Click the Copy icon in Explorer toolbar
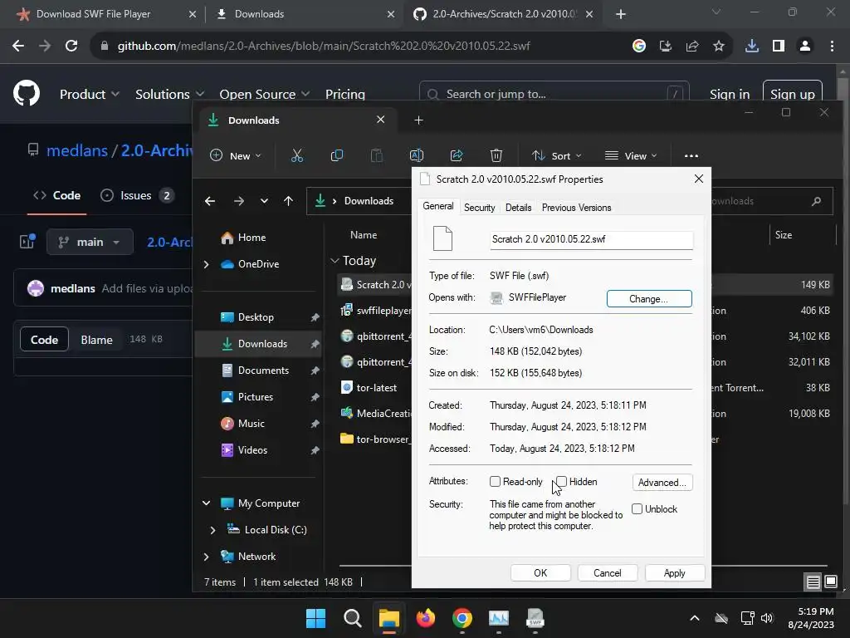This screenshot has width=850, height=638. point(337,155)
